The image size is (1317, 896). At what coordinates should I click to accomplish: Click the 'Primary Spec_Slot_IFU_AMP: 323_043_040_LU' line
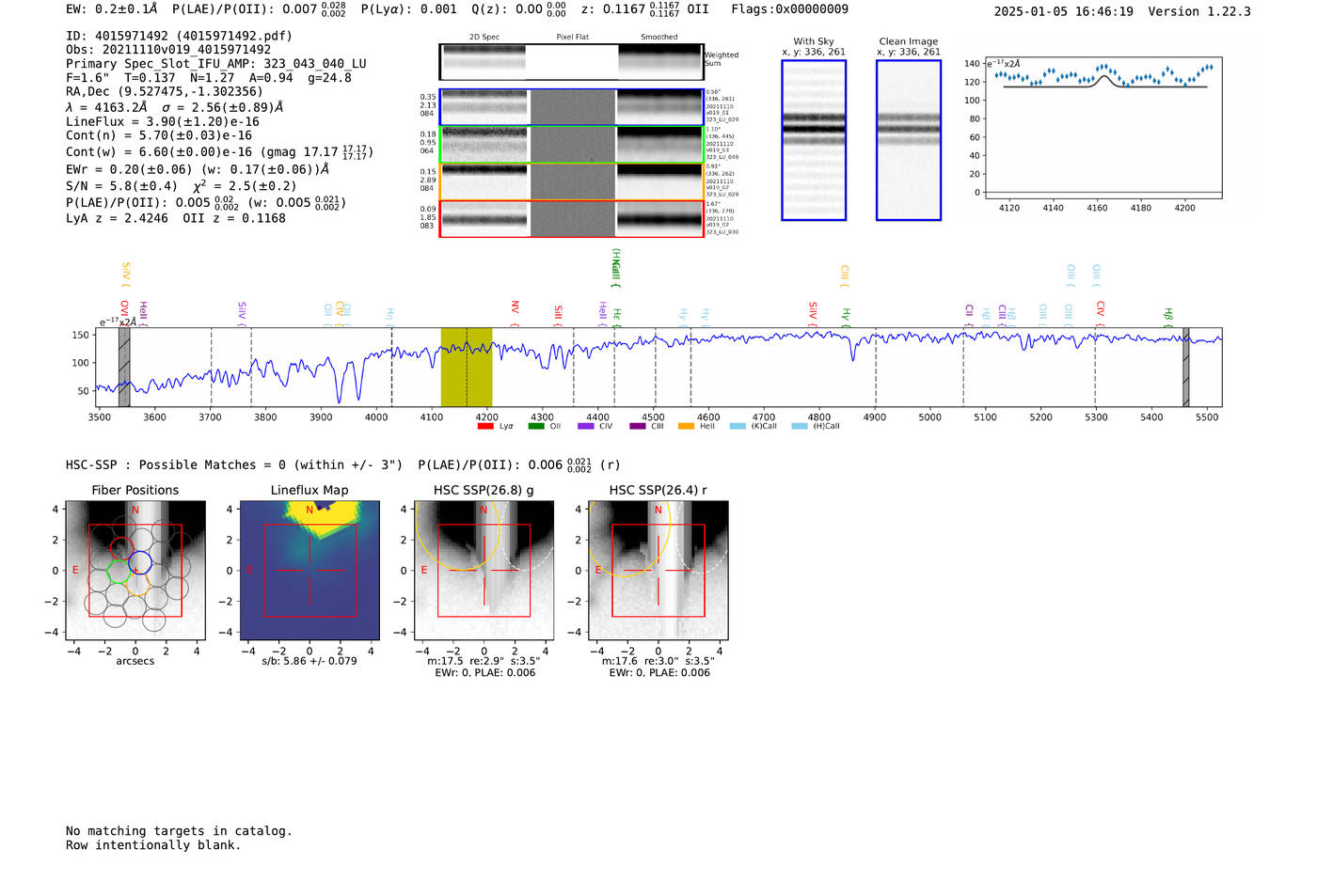[216, 64]
